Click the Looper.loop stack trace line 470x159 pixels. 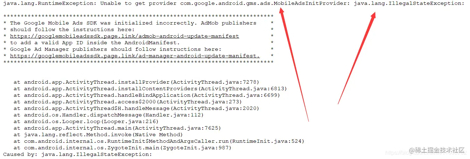86,122
